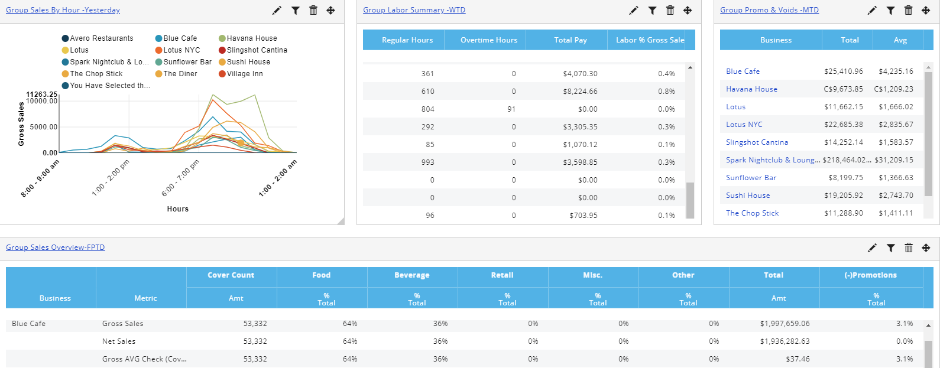940x368 pixels.
Task: Delete the Group Labor Summary widget
Action: click(x=670, y=11)
